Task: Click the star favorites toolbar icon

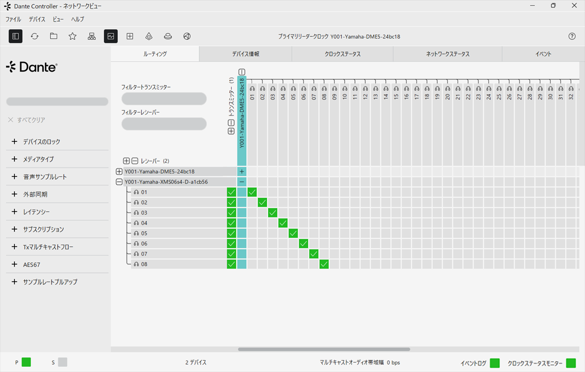Action: [72, 36]
